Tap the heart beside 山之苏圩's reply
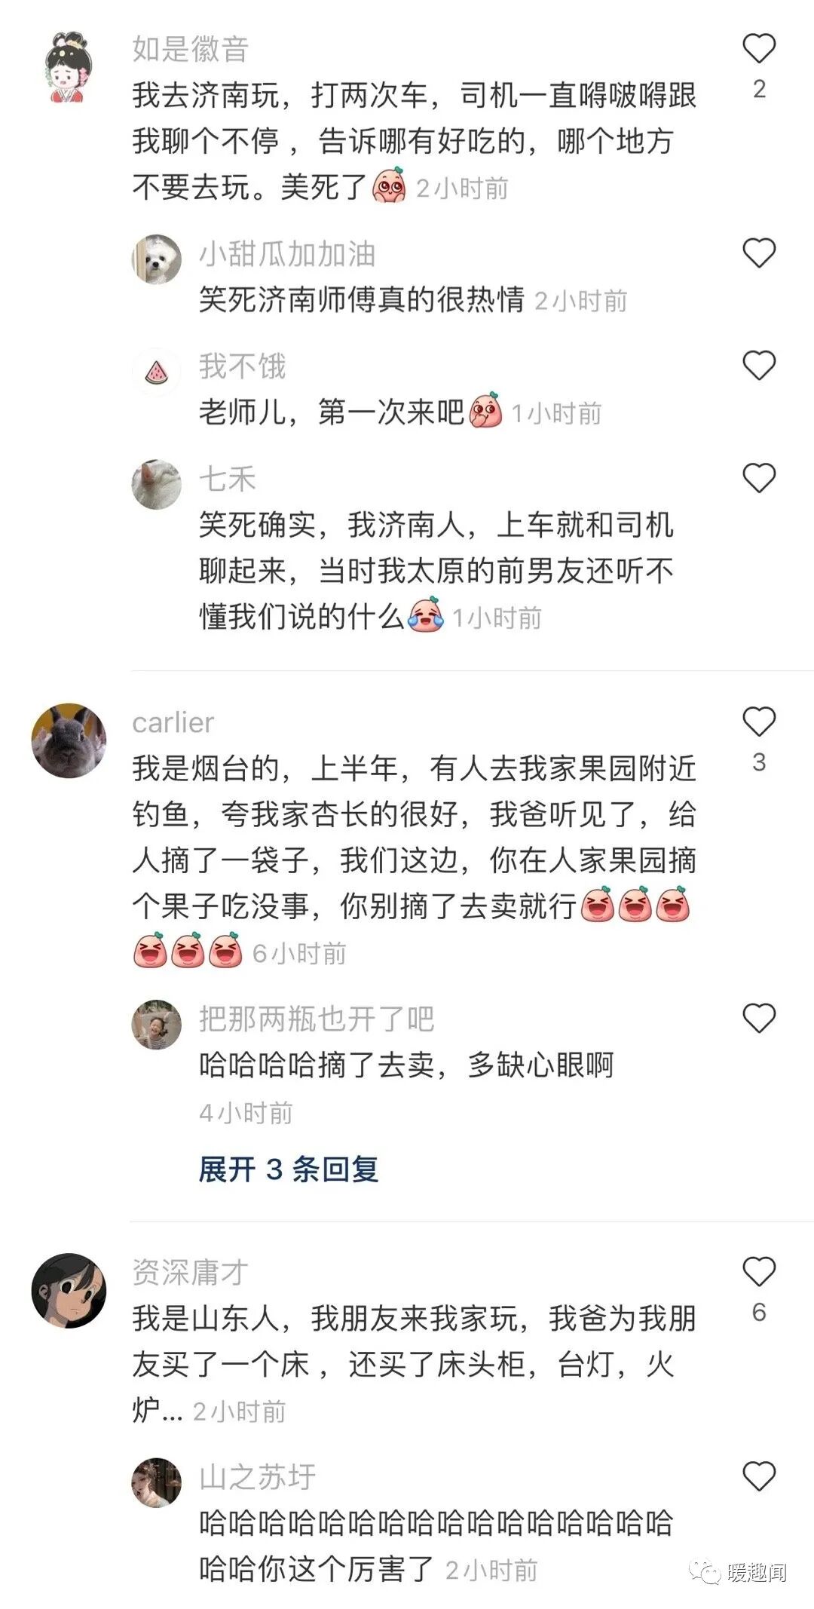Image resolution: width=814 pixels, height=1609 pixels. tap(759, 1476)
